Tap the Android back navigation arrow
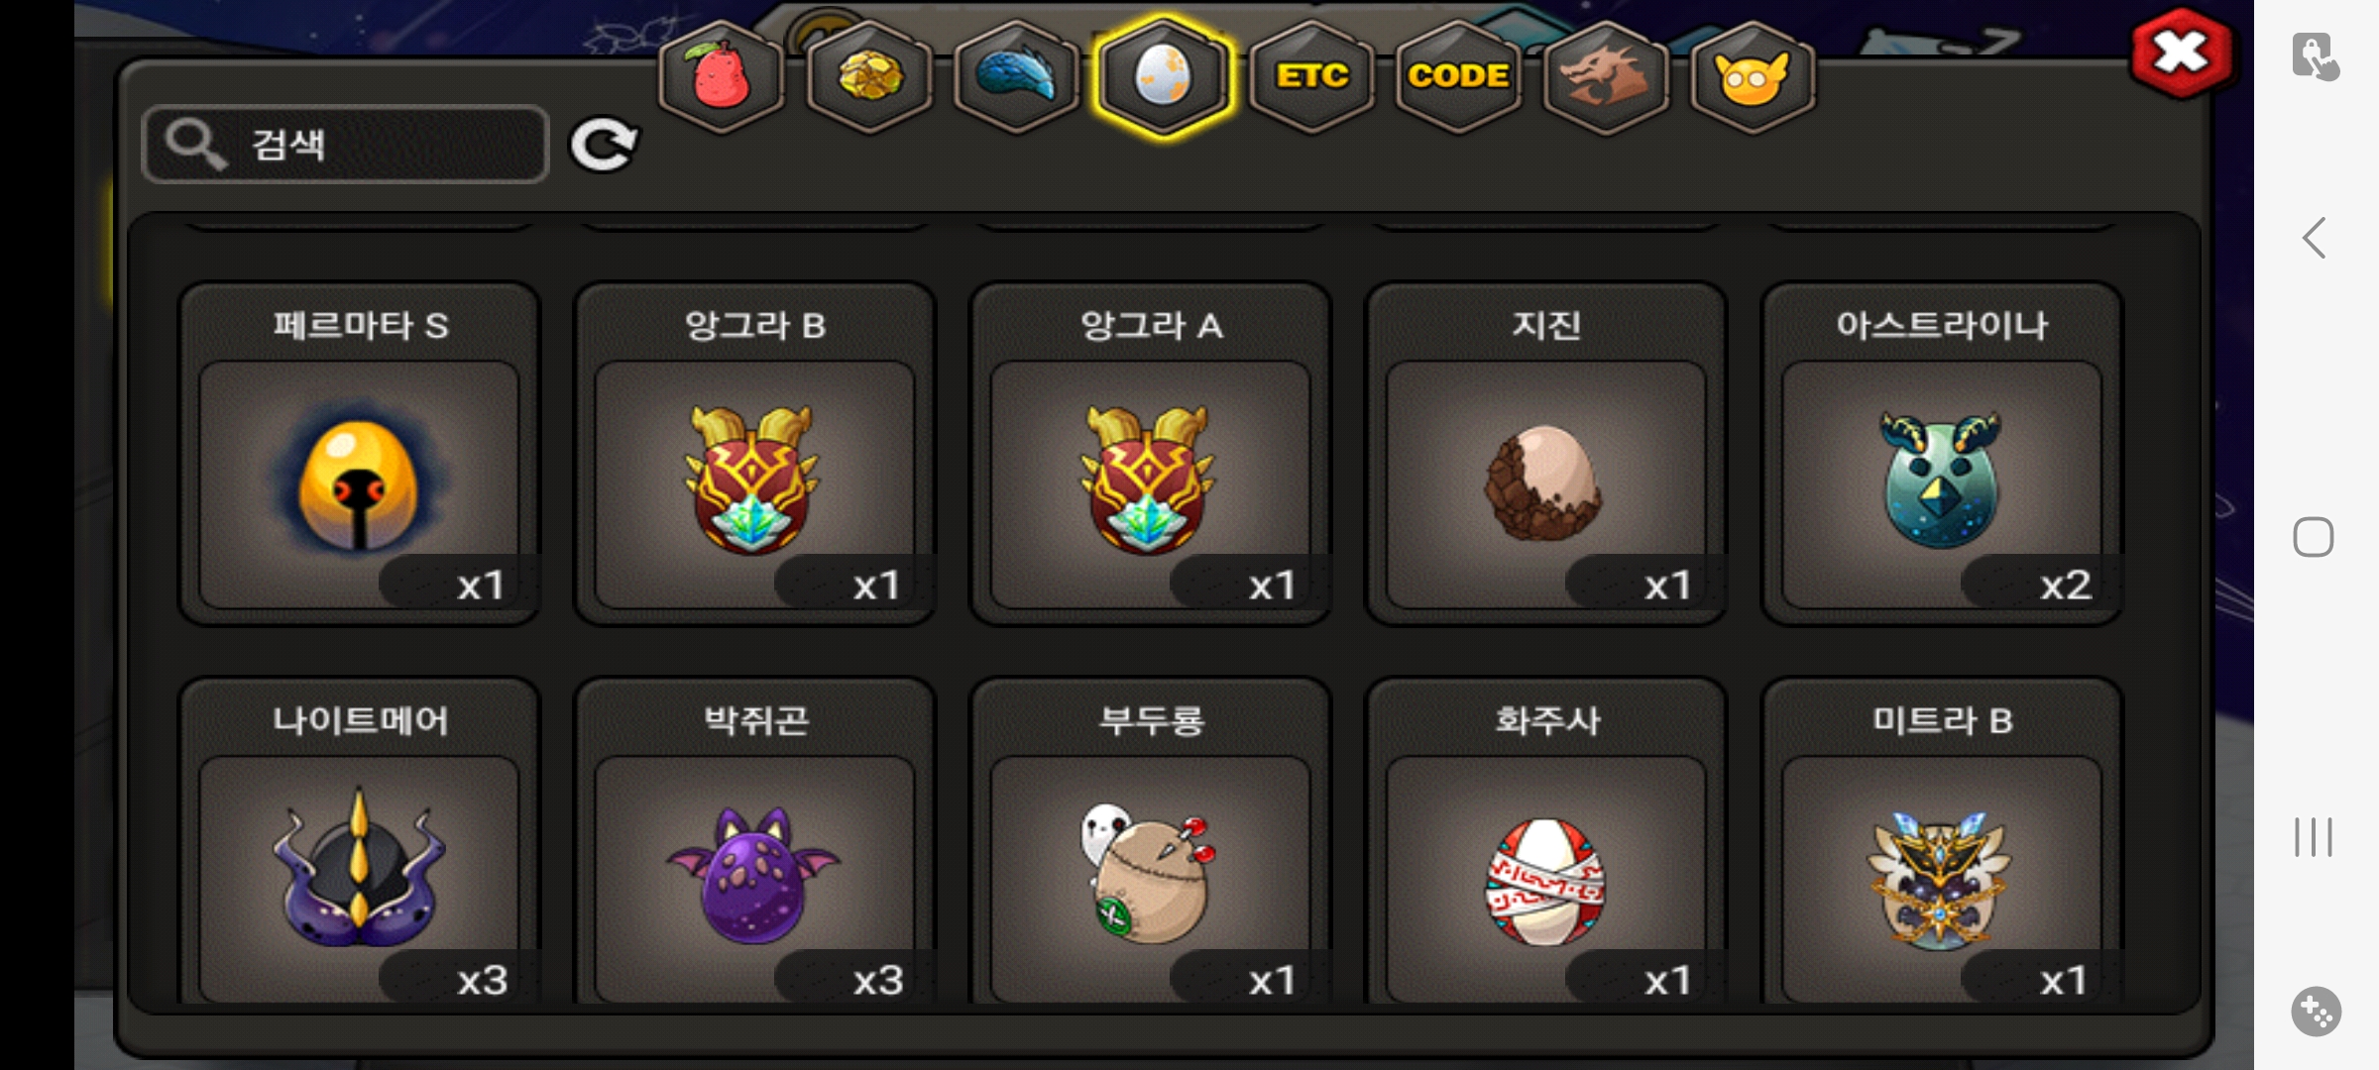2379x1070 pixels. click(x=2314, y=238)
